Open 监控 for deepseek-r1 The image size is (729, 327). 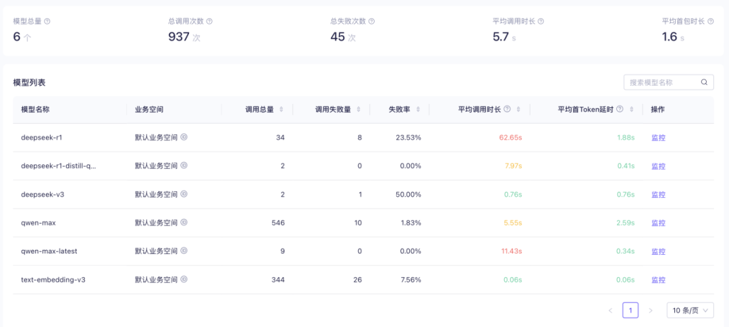658,138
